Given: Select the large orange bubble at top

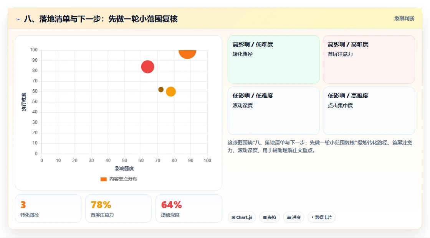Looking at the screenshot, I should tap(187, 54).
